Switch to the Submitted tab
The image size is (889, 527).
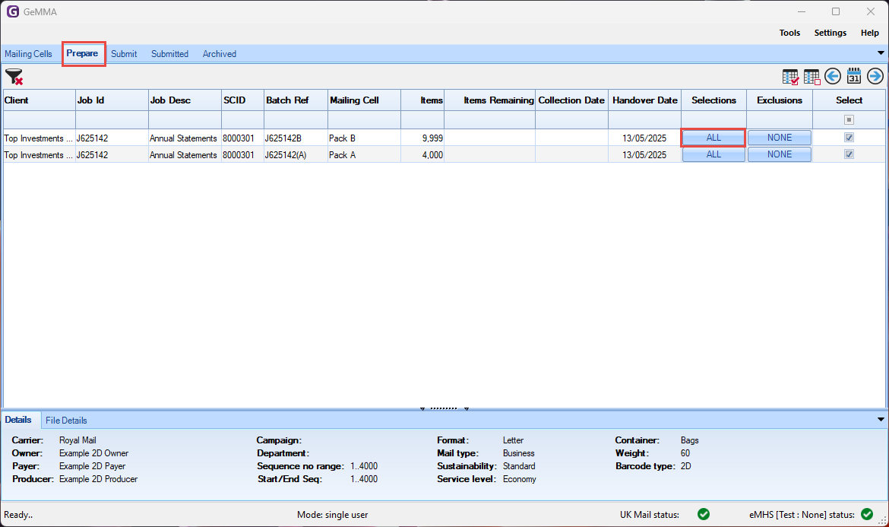[x=169, y=54]
